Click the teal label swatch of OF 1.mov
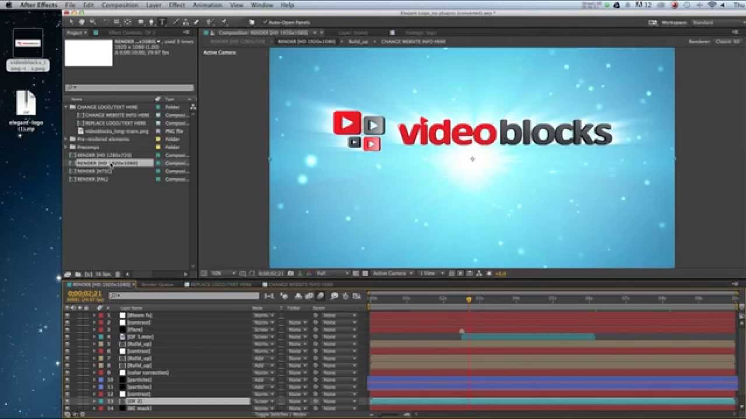Image resolution: width=746 pixels, height=419 pixels. point(101,336)
